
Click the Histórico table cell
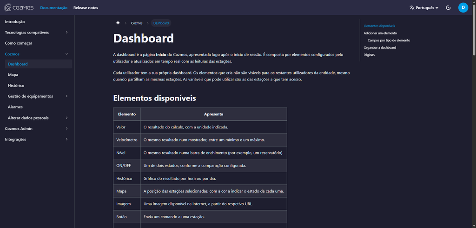(127, 178)
